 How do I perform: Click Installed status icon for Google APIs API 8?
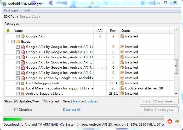point(122,36)
